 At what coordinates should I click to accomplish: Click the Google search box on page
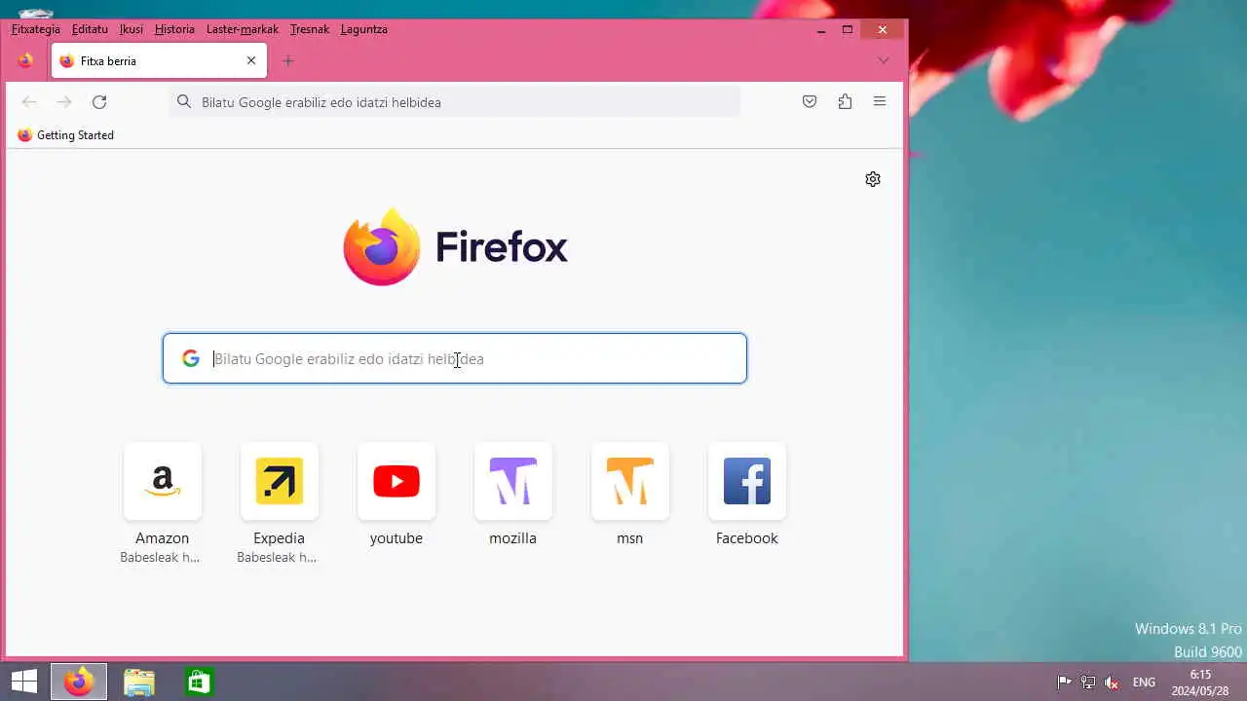point(455,358)
